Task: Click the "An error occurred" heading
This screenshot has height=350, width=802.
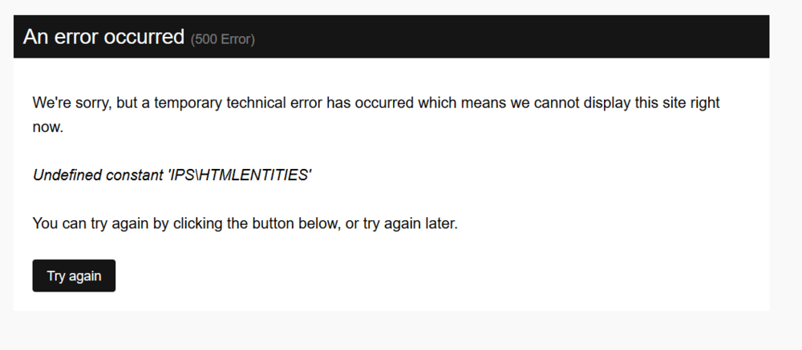Action: tap(103, 37)
